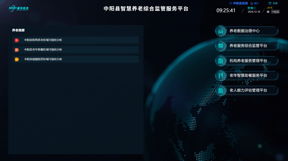Click the 中阳县民政 username

coord(241,3)
